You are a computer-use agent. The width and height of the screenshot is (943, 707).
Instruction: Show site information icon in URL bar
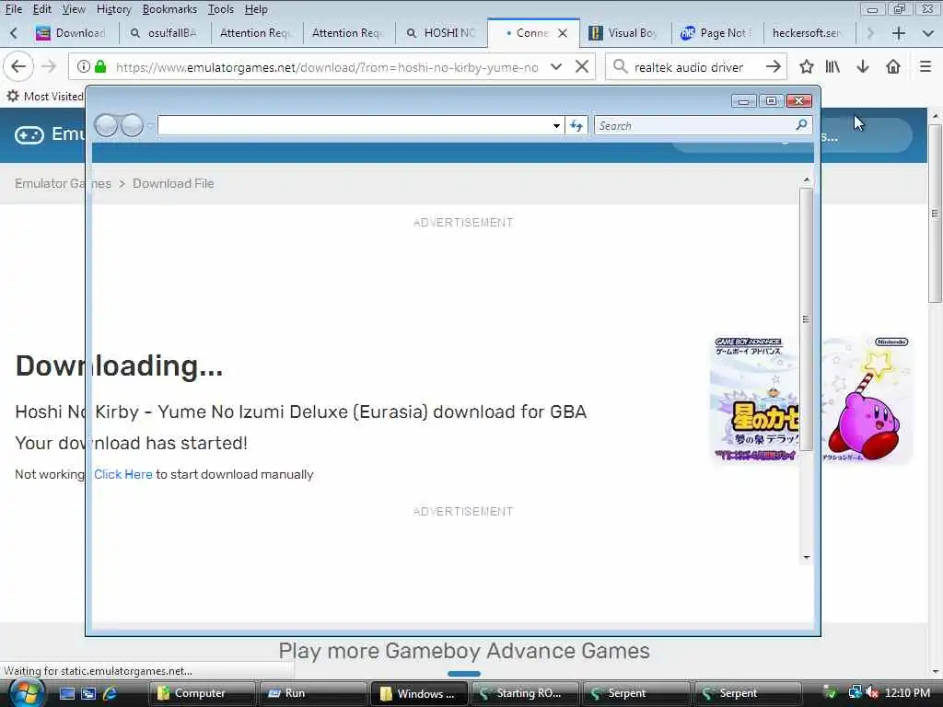(x=84, y=66)
